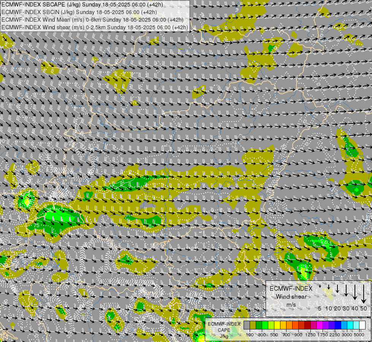This screenshot has height=342, width=372.
Task: Click the 20 m/s wind shear legend arrow
Action: 337,288
